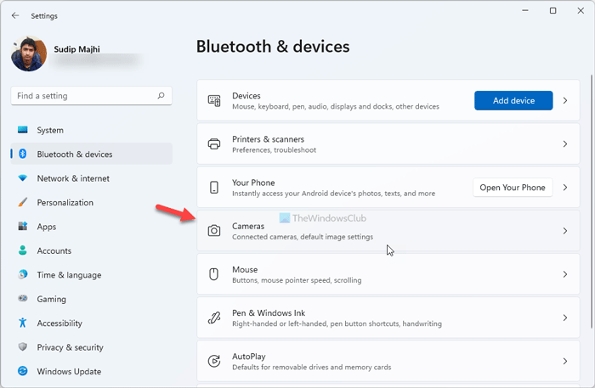Click the Pen & Windows Ink icon
Image resolution: width=595 pixels, height=388 pixels.
coord(214,318)
